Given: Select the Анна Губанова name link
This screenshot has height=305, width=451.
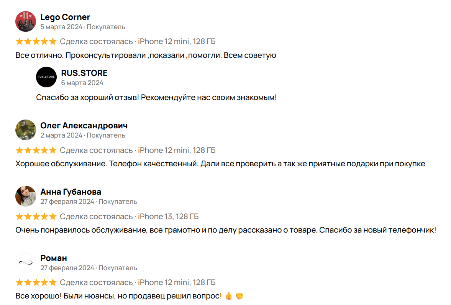Looking at the screenshot, I should (71, 192).
